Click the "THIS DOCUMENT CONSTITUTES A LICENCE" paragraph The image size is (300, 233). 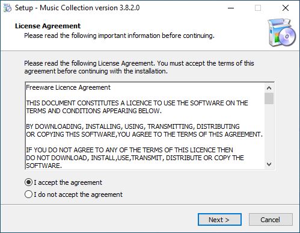137,107
